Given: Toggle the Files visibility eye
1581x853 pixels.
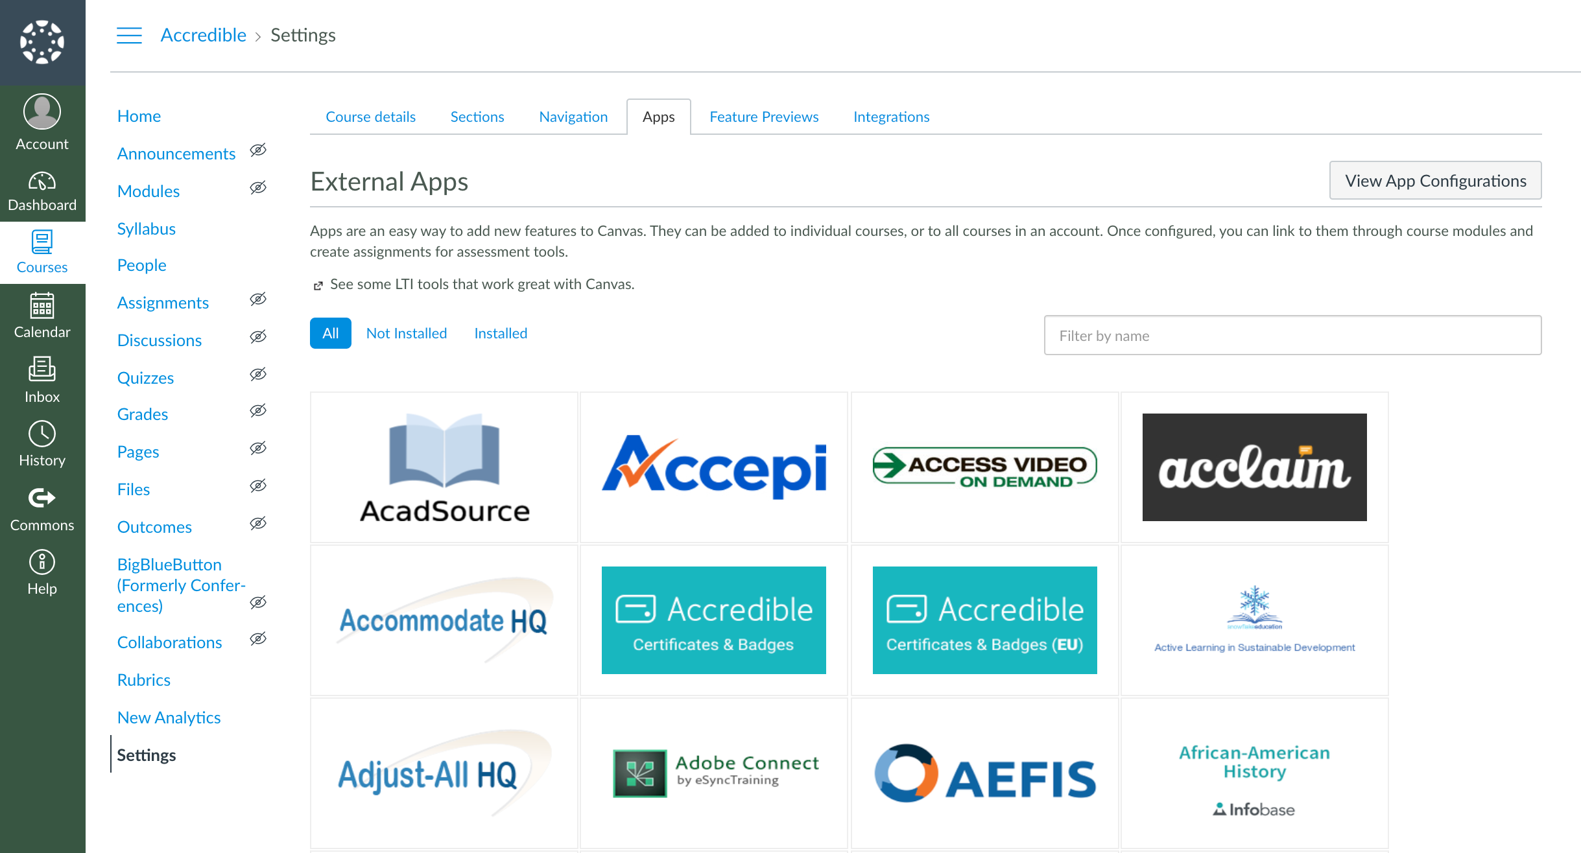Looking at the screenshot, I should (x=257, y=485).
